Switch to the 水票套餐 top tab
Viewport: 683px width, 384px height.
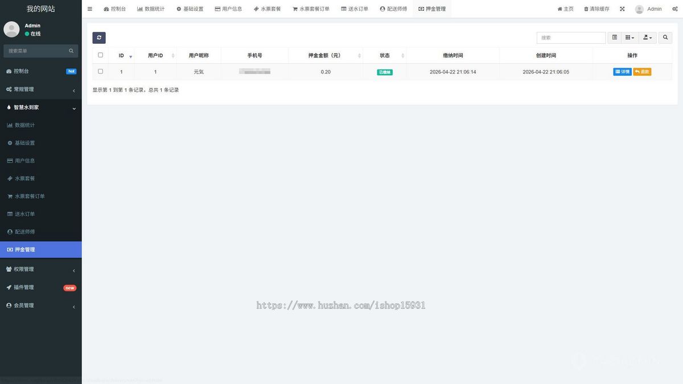[x=268, y=9]
